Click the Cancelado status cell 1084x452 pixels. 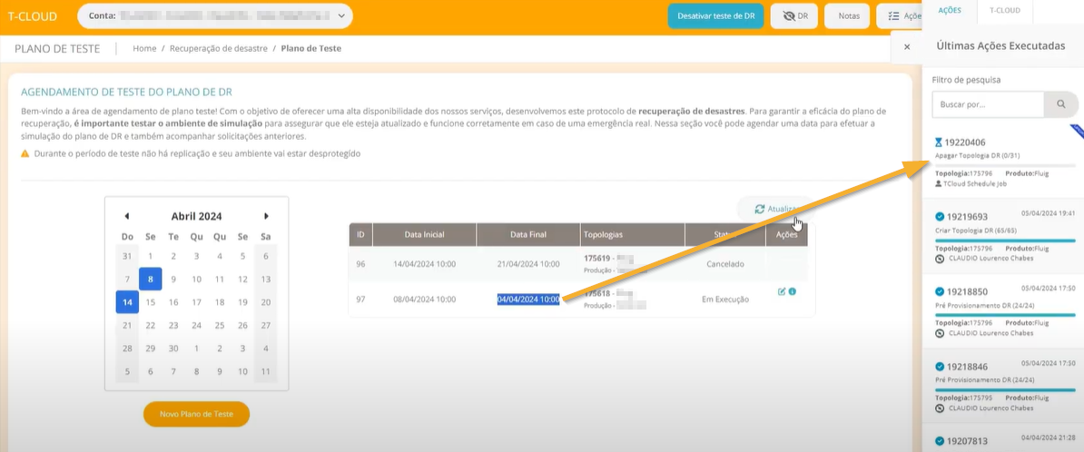pyautogui.click(x=725, y=264)
